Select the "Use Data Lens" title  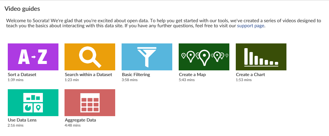click(x=22, y=120)
